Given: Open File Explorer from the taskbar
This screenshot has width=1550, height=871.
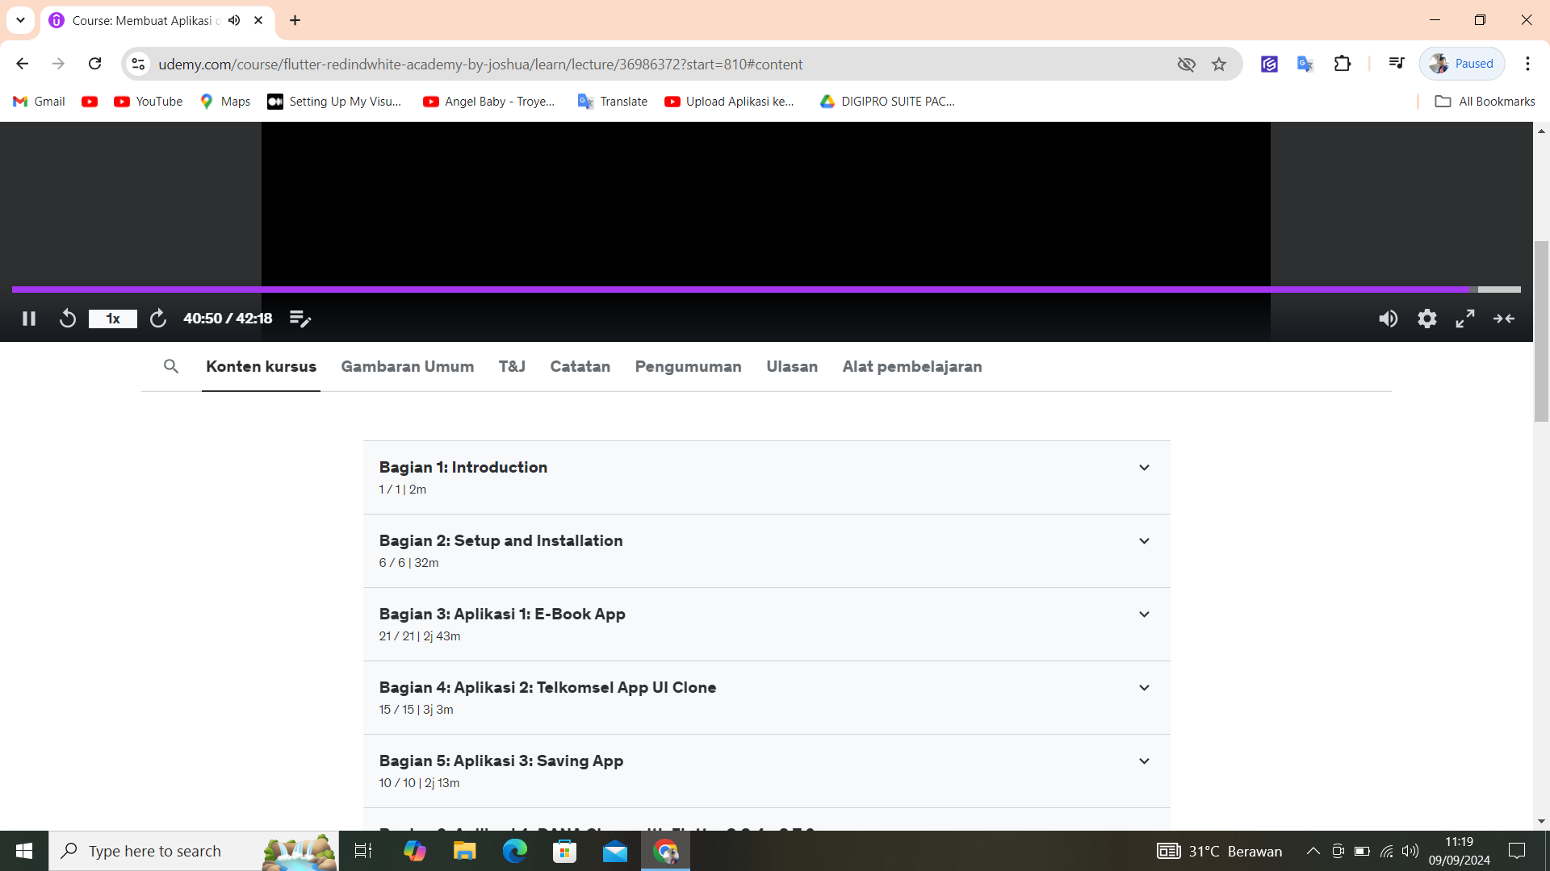Looking at the screenshot, I should click(464, 851).
